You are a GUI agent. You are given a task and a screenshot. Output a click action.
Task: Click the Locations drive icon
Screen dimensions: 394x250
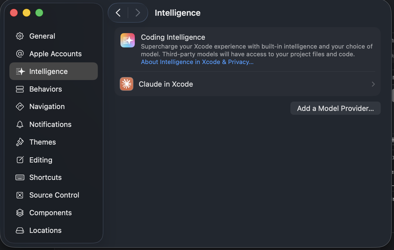[x=20, y=230]
